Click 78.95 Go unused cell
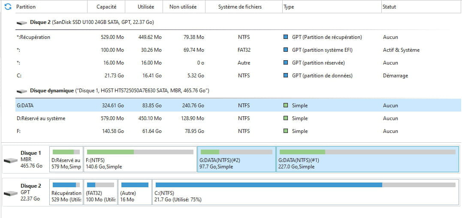 194,131
